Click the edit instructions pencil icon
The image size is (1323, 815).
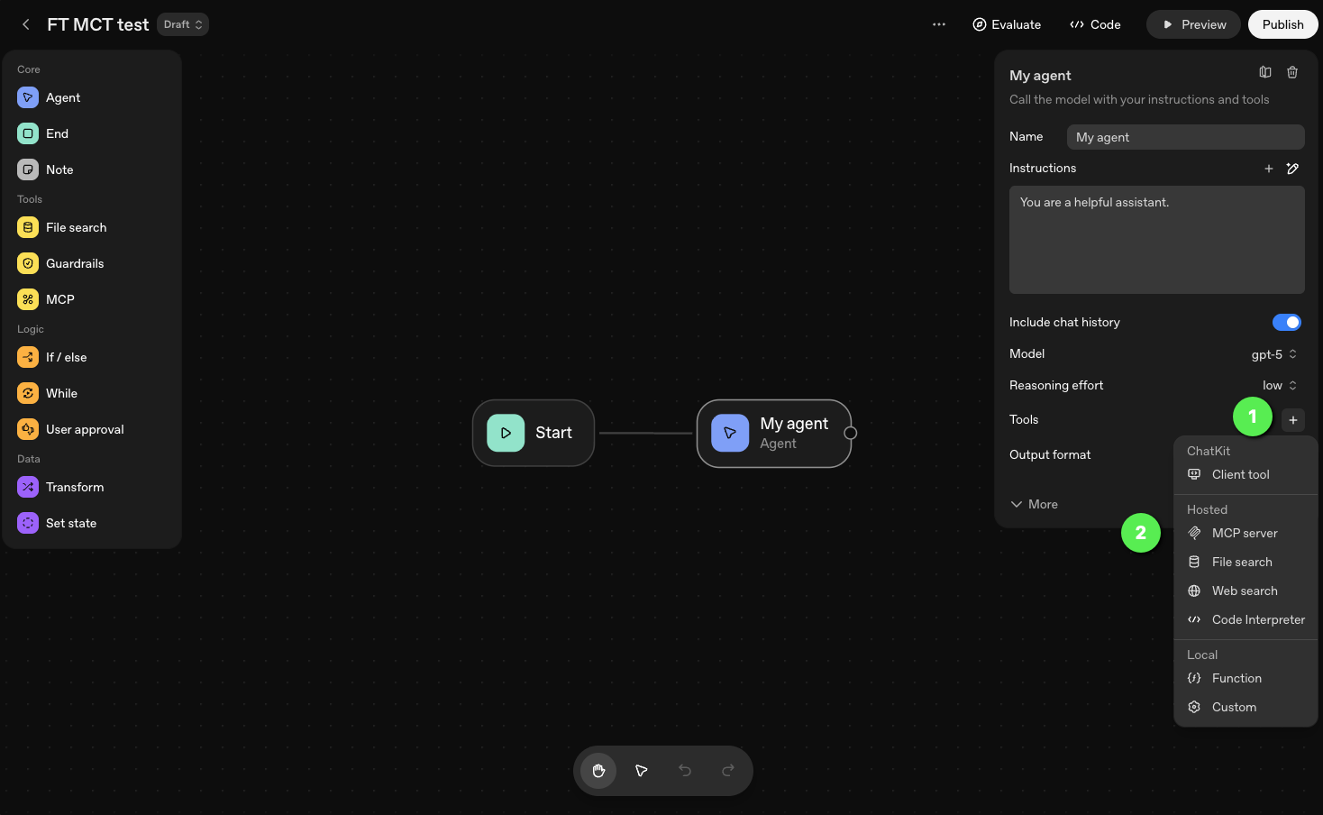coord(1292,169)
